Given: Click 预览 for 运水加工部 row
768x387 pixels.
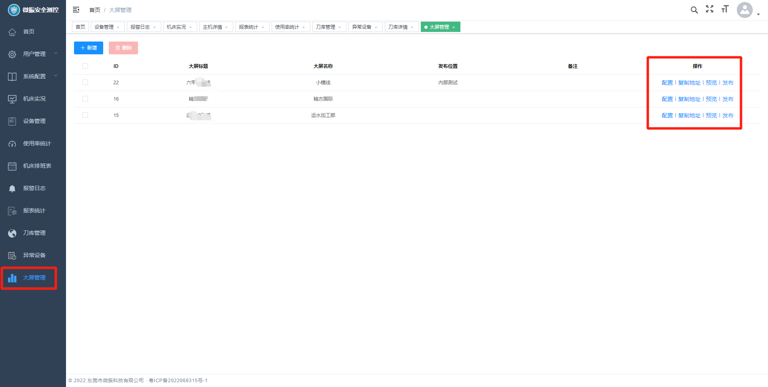Looking at the screenshot, I should coord(711,115).
